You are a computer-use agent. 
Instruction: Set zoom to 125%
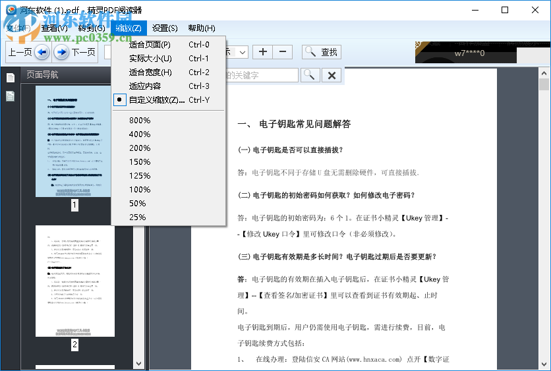point(168,176)
